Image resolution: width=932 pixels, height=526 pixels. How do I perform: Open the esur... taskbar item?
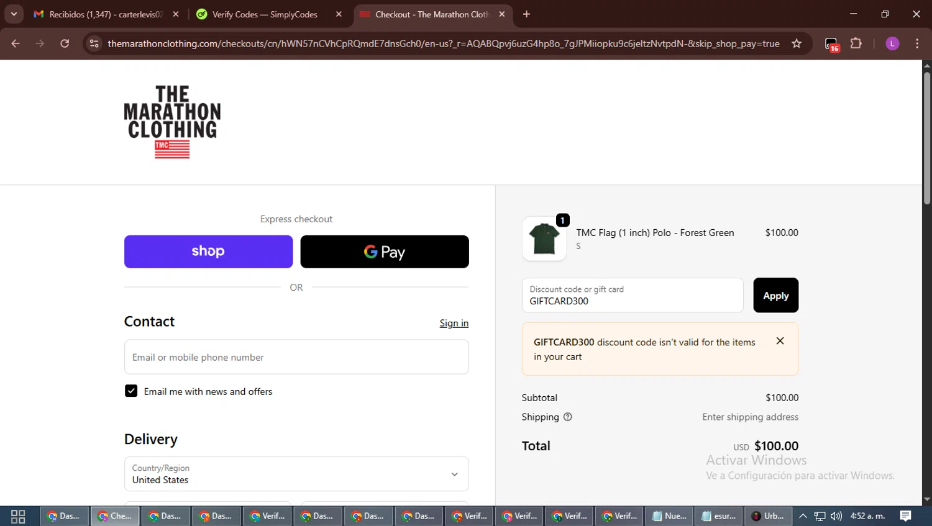(x=719, y=516)
